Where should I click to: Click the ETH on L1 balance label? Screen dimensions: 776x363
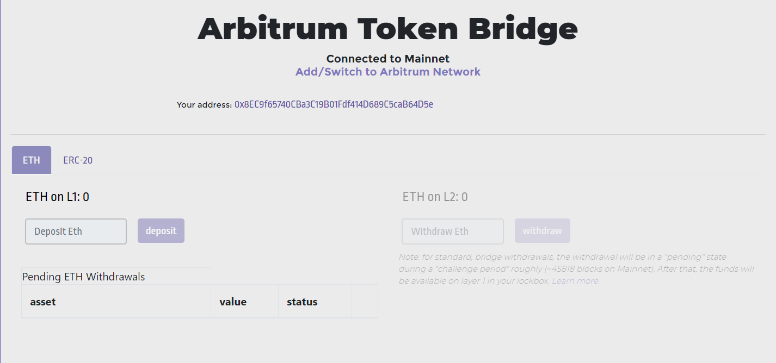click(58, 197)
